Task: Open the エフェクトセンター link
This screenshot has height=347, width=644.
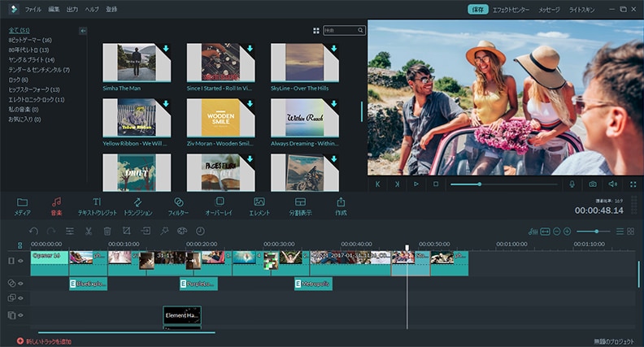Action: (511, 10)
